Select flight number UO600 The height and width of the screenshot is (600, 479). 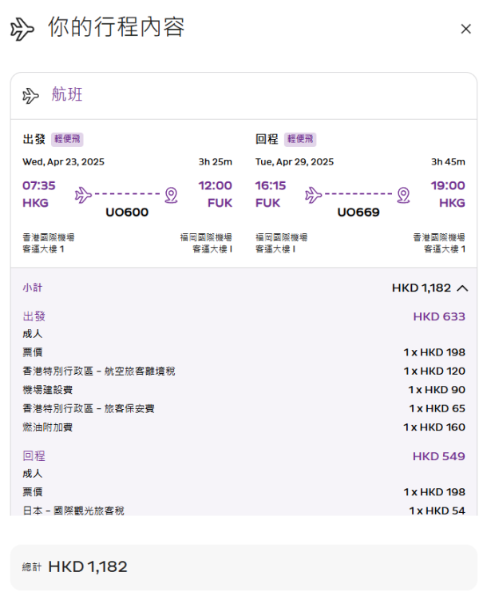(127, 213)
